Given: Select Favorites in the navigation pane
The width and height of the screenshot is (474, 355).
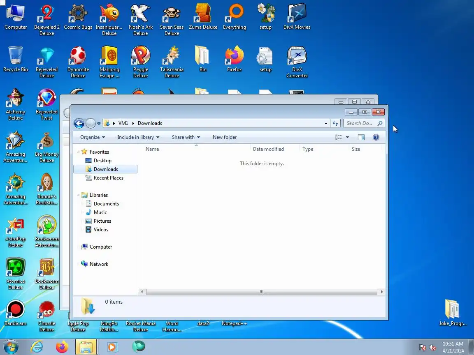Looking at the screenshot, I should (x=99, y=152).
